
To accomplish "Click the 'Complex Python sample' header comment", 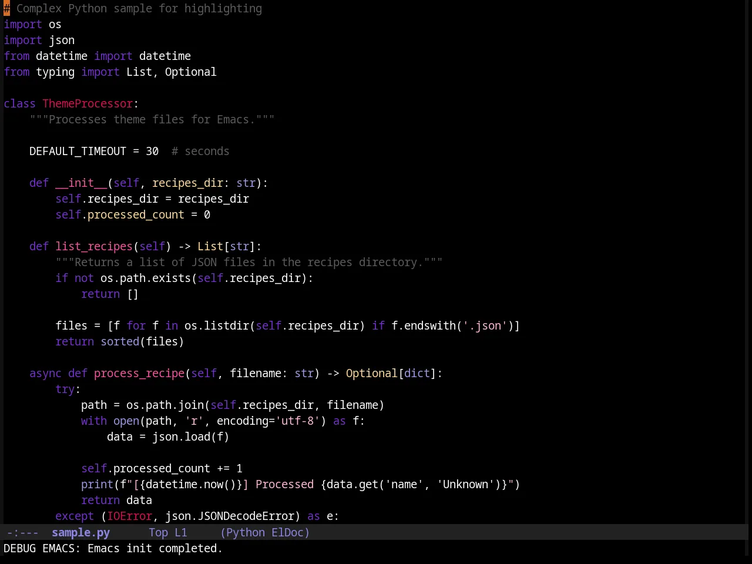I will pos(133,8).
